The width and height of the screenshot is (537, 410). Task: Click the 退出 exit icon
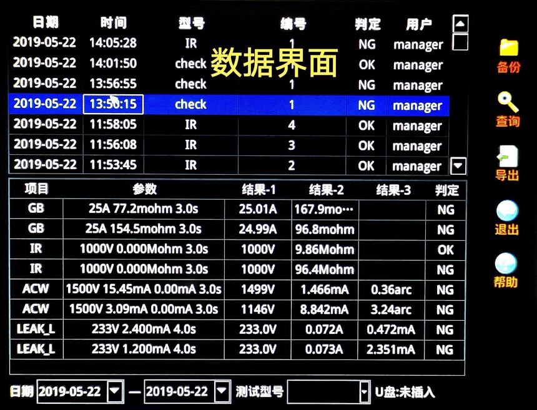coord(506,211)
